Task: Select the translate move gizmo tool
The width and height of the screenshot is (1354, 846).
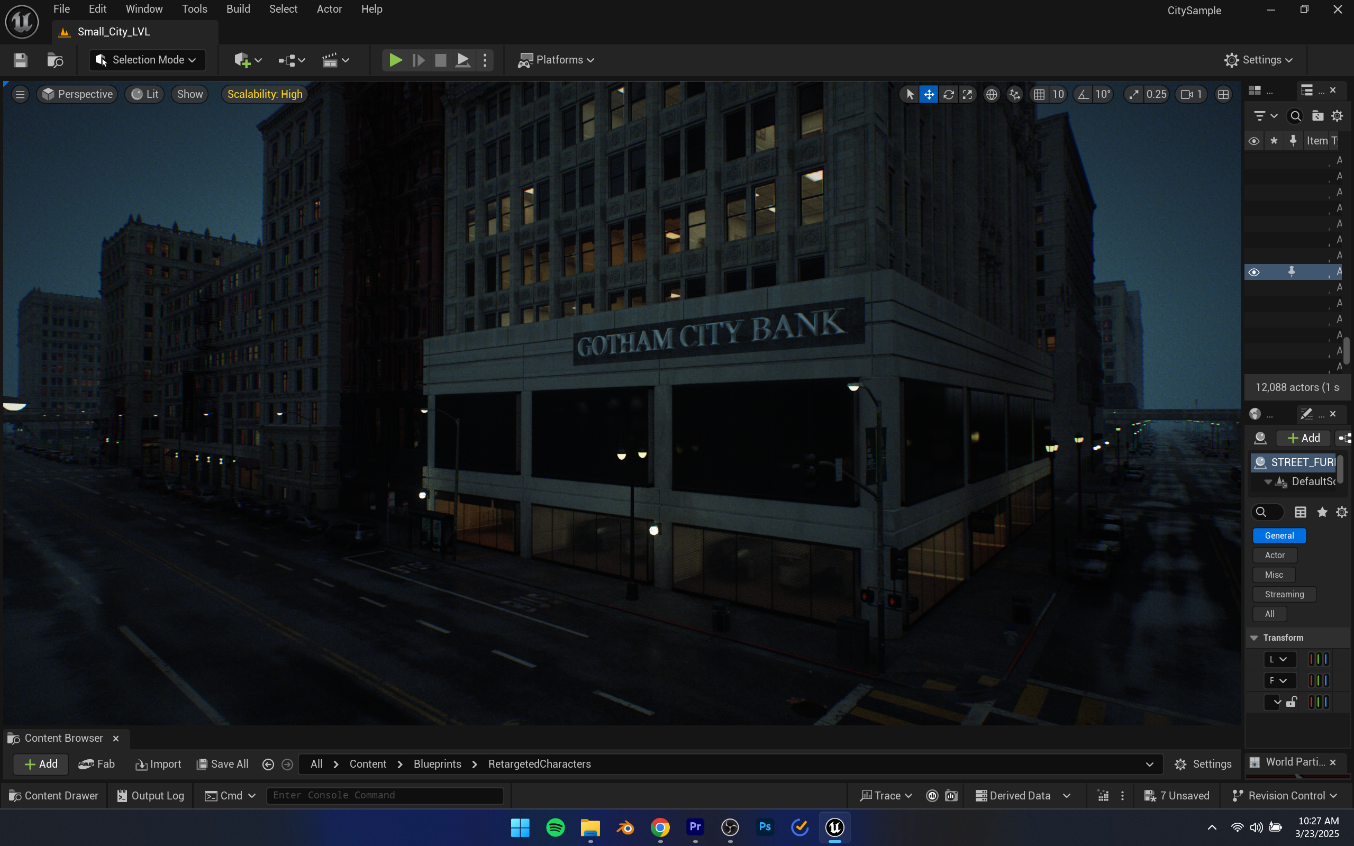Action: [929, 94]
